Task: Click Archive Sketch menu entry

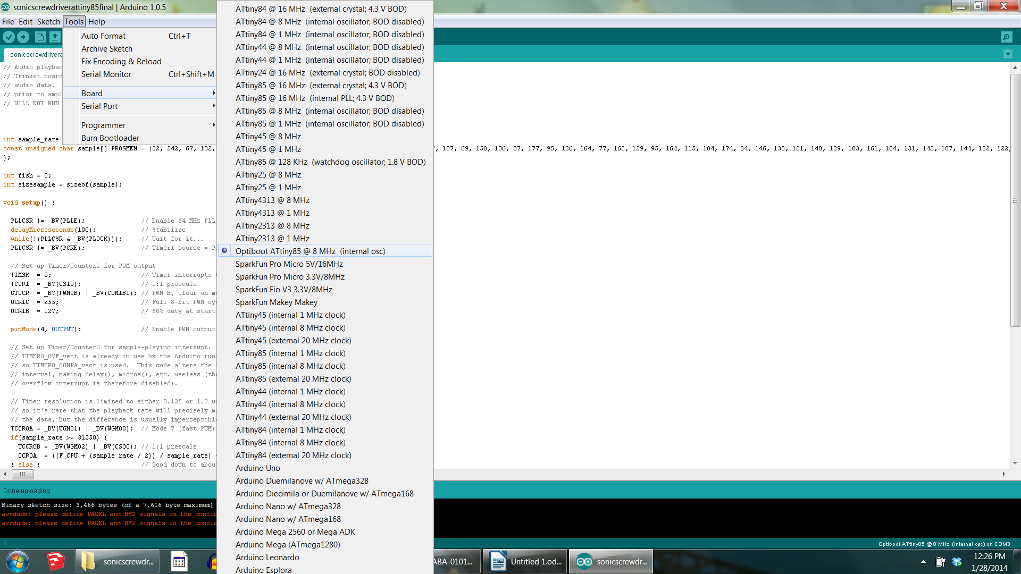Action: pos(106,49)
